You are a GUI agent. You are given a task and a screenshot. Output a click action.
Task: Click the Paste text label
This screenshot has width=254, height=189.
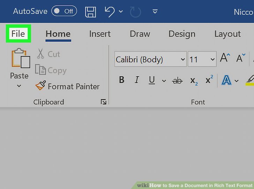[19, 76]
